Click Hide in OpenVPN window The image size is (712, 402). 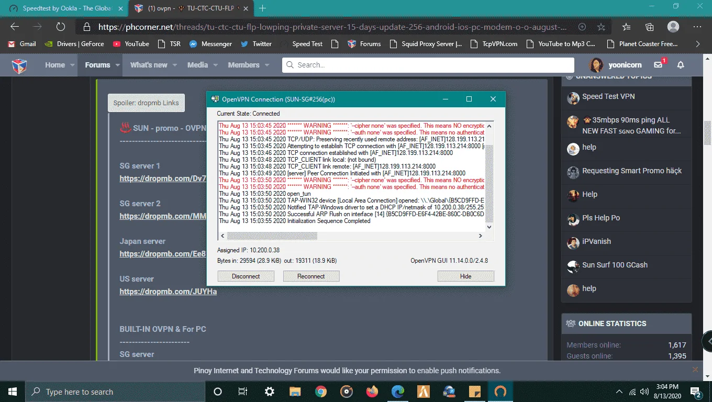point(466,276)
